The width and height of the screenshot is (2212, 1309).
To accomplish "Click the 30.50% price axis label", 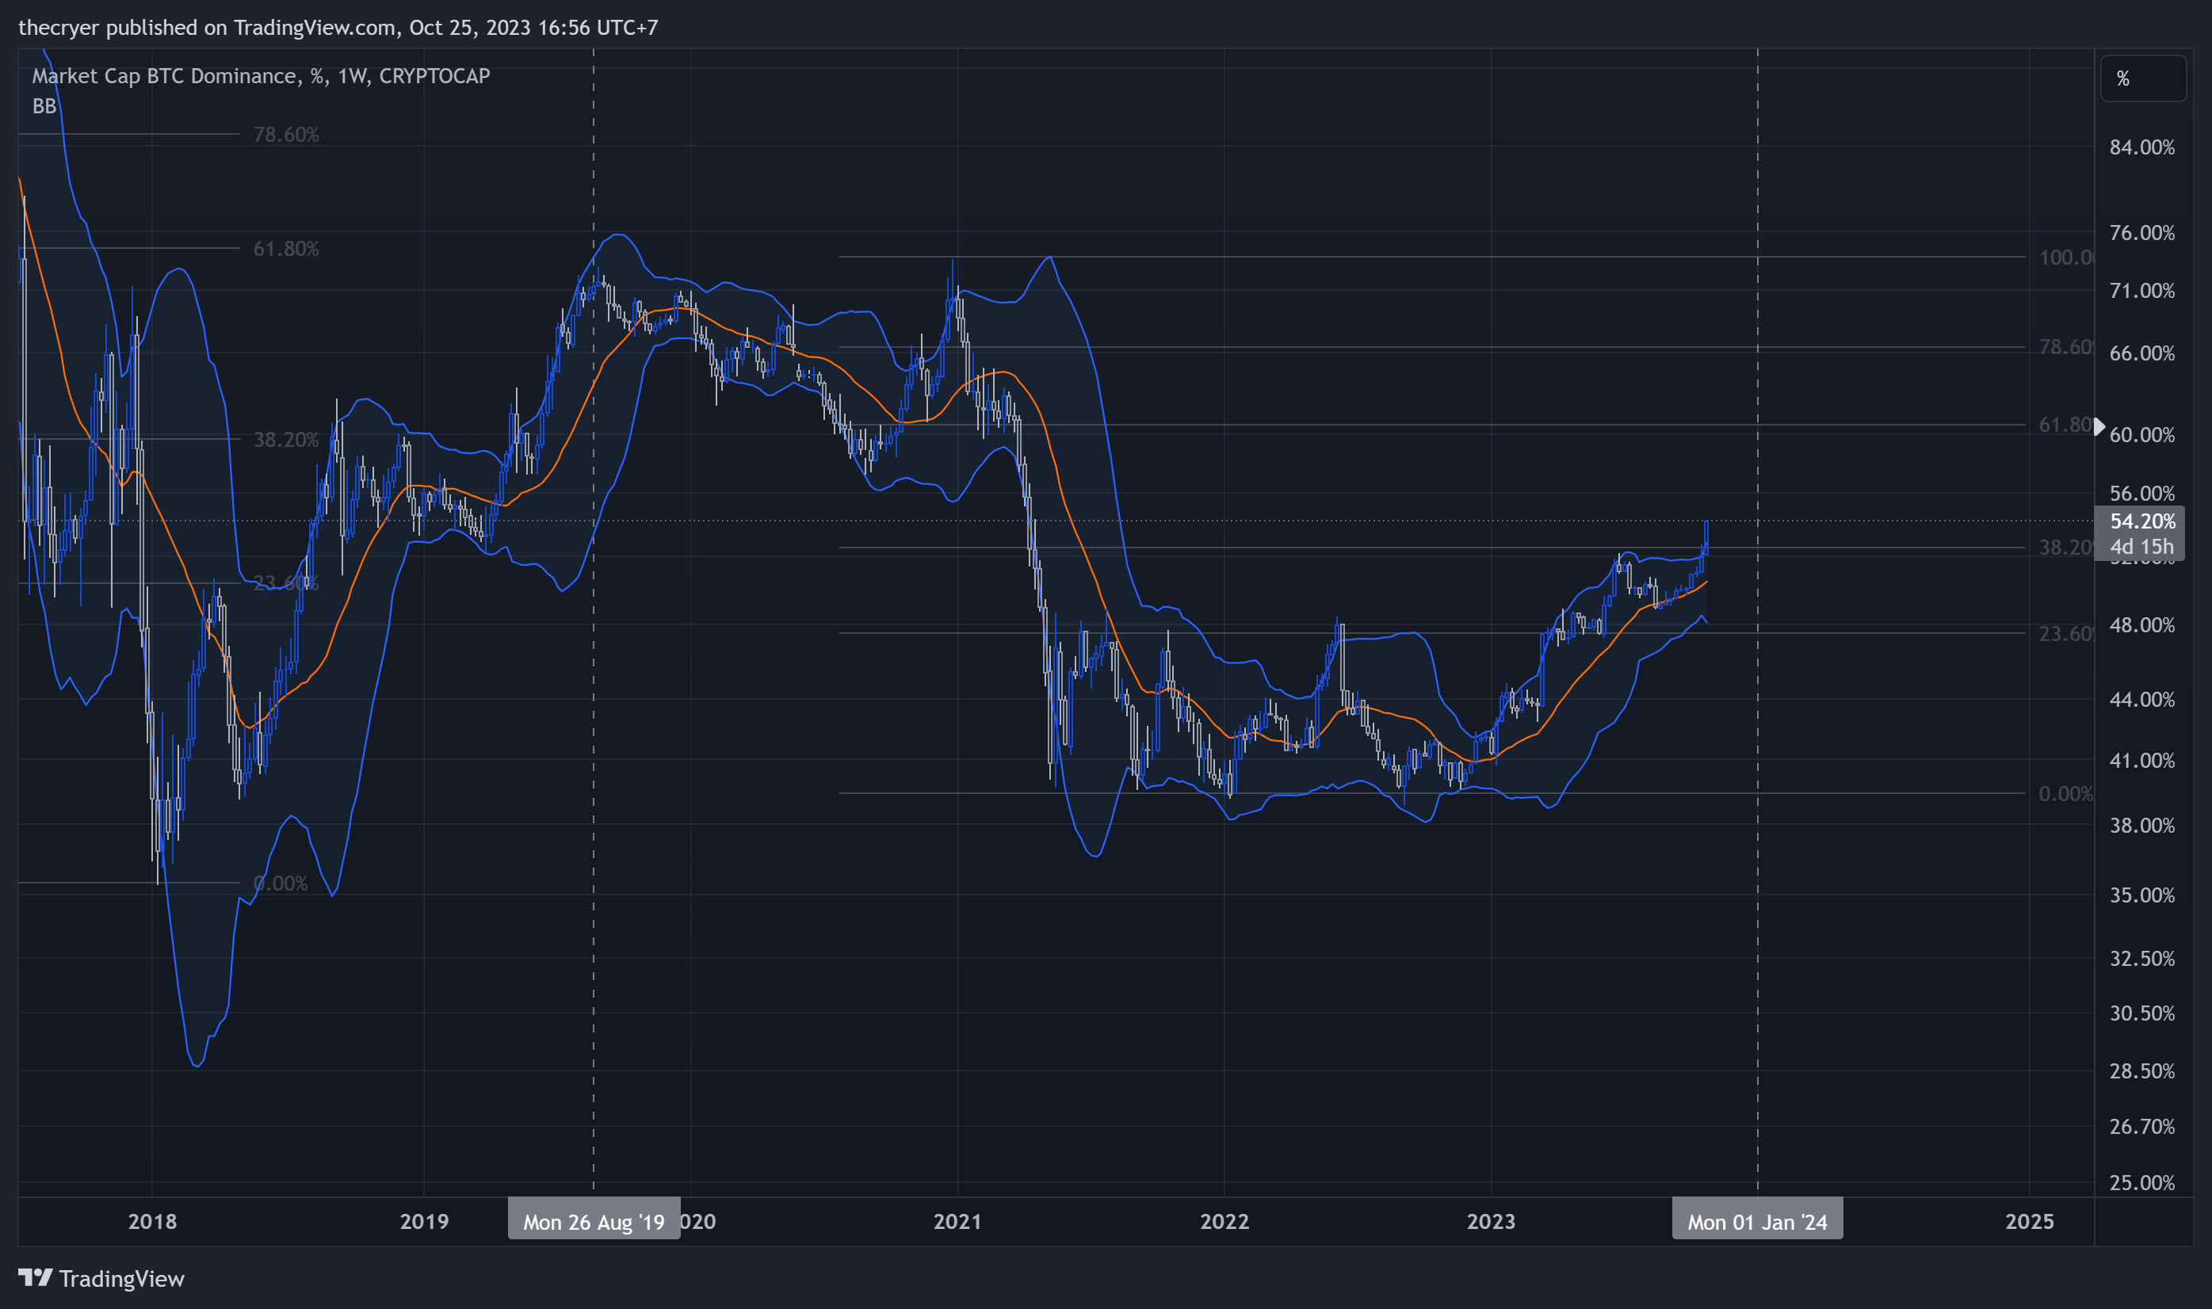I will pyautogui.click(x=2142, y=1013).
